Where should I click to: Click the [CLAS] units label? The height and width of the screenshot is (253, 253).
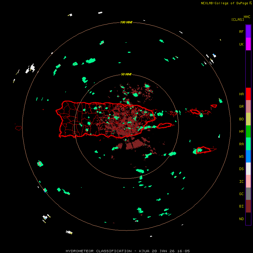pyautogui.click(x=238, y=19)
